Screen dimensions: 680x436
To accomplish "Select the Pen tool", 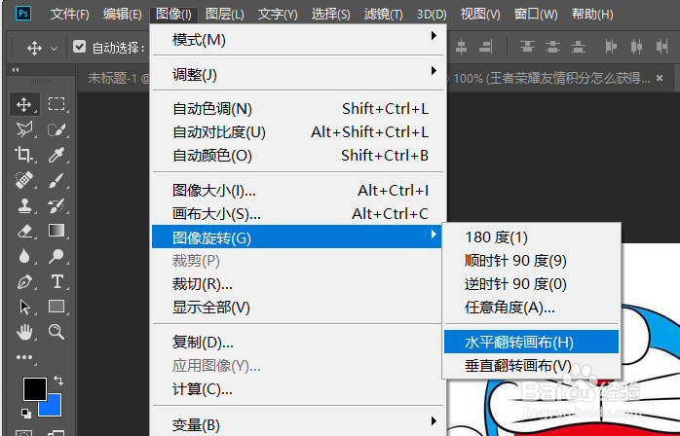I will tap(24, 281).
